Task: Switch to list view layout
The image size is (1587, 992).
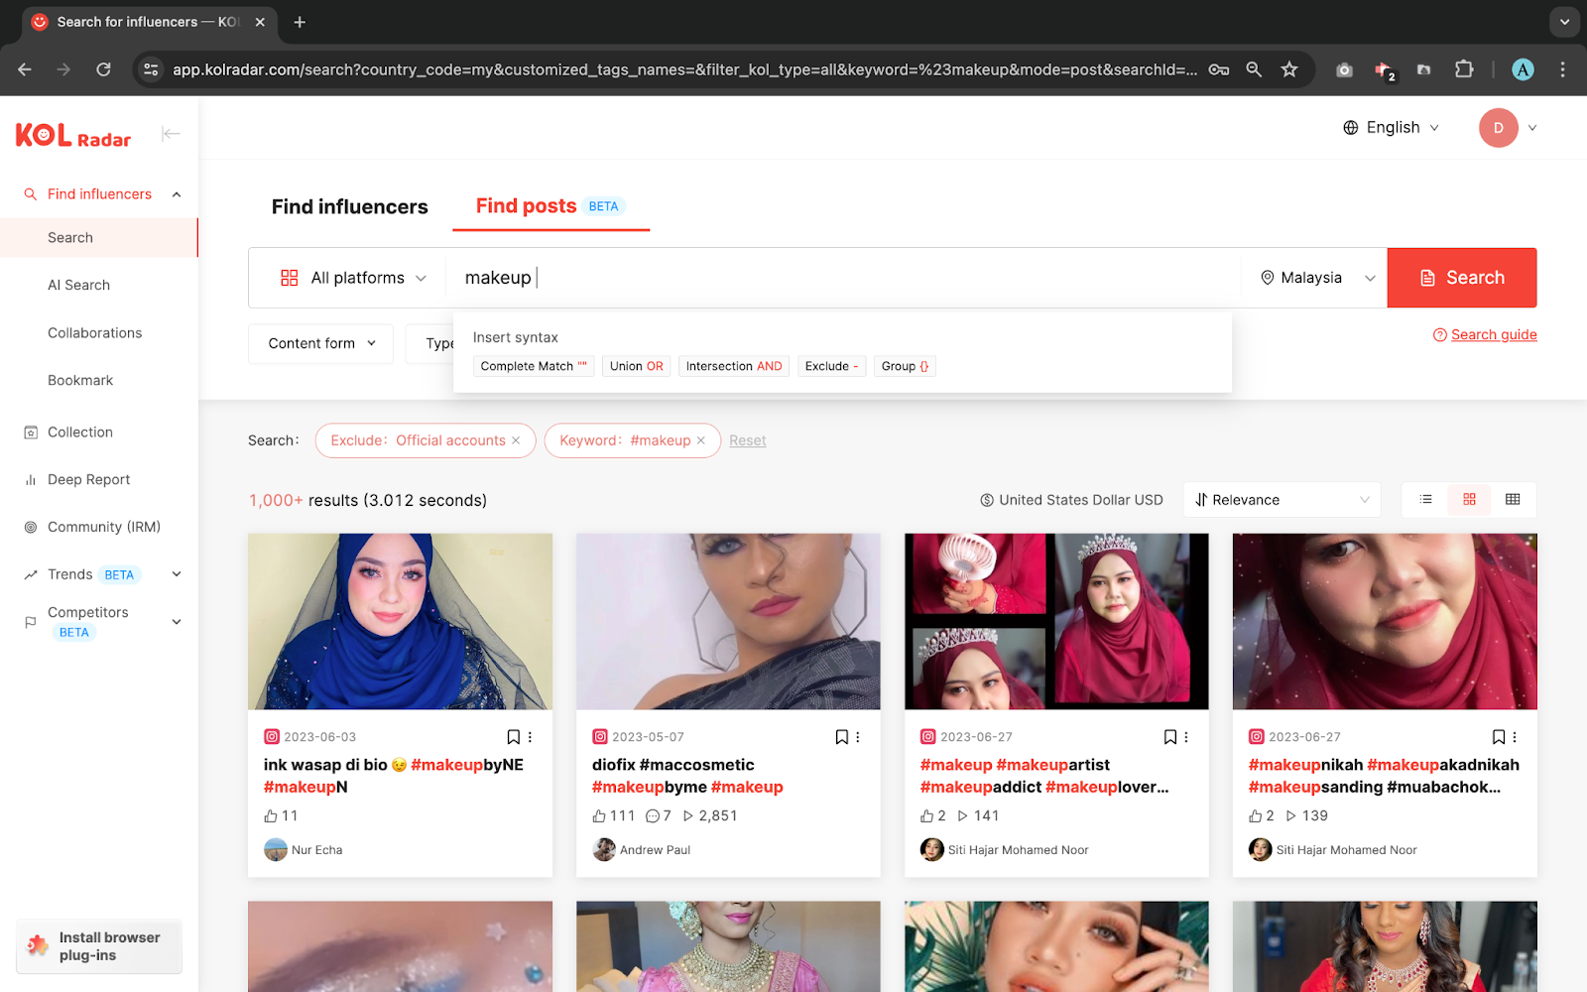Action: [x=1425, y=500]
